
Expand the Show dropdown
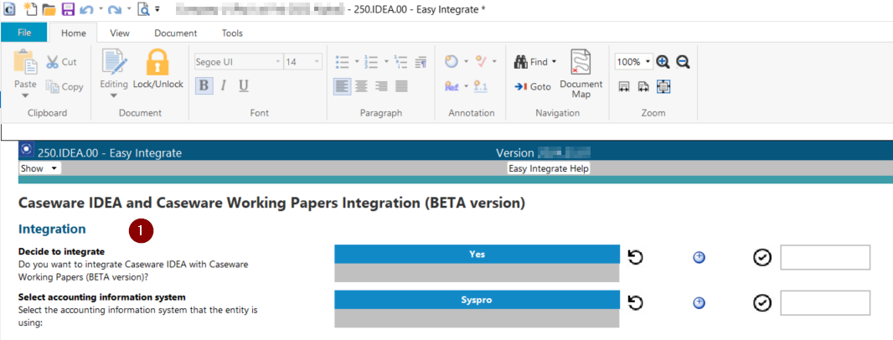(54, 168)
